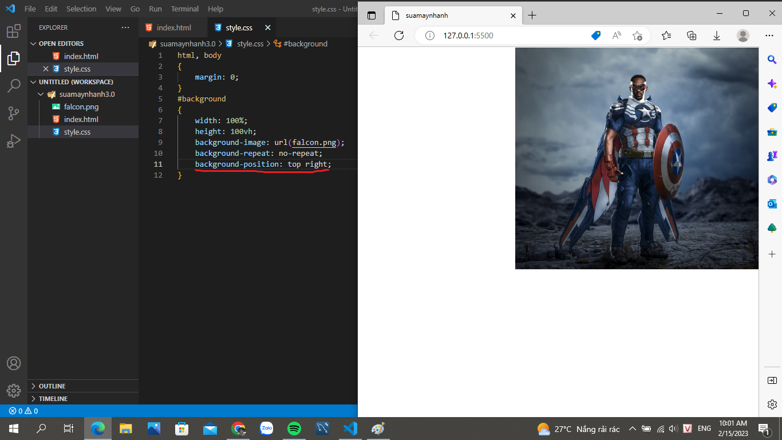This screenshot has width=782, height=440.
Task: Click the browser back arrow
Action: (374, 36)
